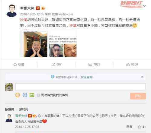Reply to the comment via 回复
This screenshot has width=151, height=133.
pos(129,127)
